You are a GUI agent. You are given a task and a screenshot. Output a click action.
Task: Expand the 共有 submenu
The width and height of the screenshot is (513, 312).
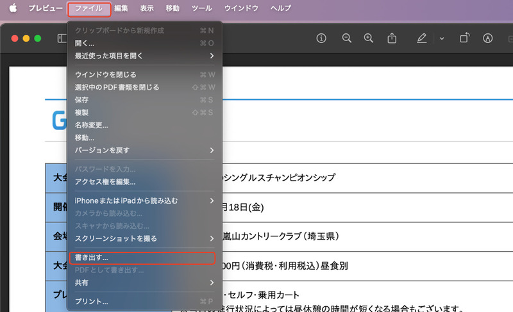(x=144, y=283)
